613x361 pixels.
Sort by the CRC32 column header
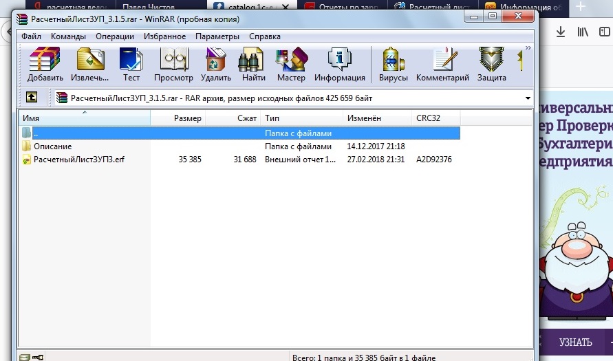[436, 118]
